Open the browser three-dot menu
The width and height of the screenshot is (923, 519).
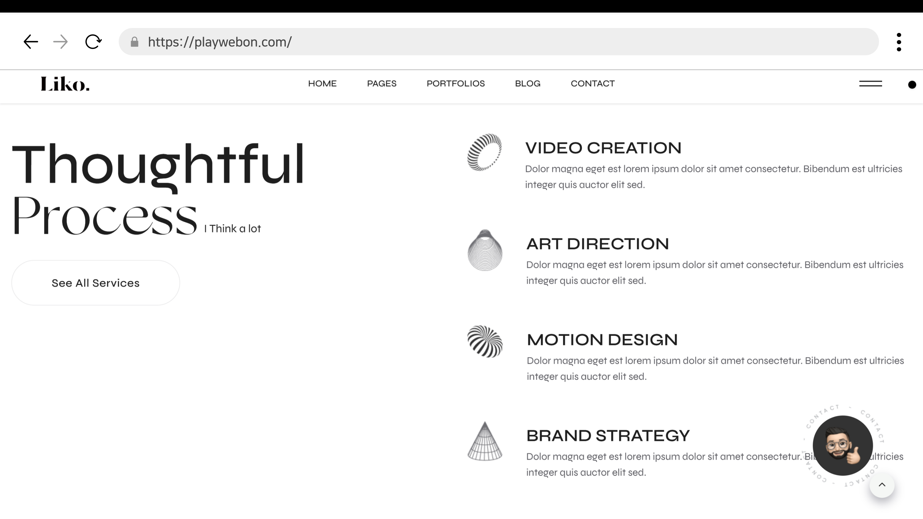(x=899, y=42)
